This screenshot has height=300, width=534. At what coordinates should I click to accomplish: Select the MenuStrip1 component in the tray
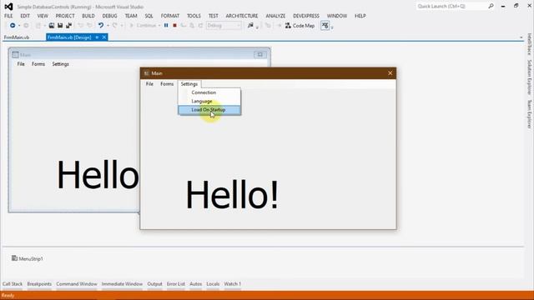coord(28,259)
